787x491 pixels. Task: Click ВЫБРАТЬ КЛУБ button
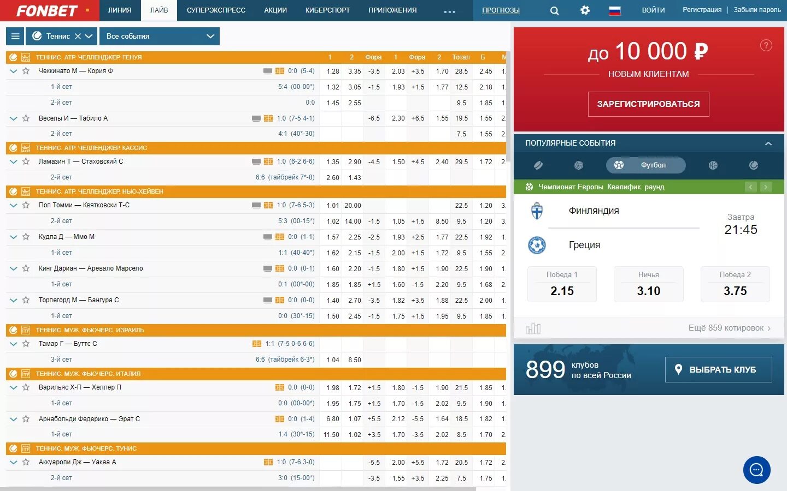click(x=718, y=369)
